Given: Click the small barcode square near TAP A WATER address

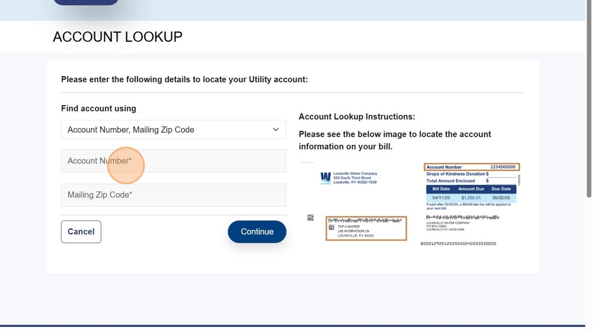Looking at the screenshot, I should [332, 227].
